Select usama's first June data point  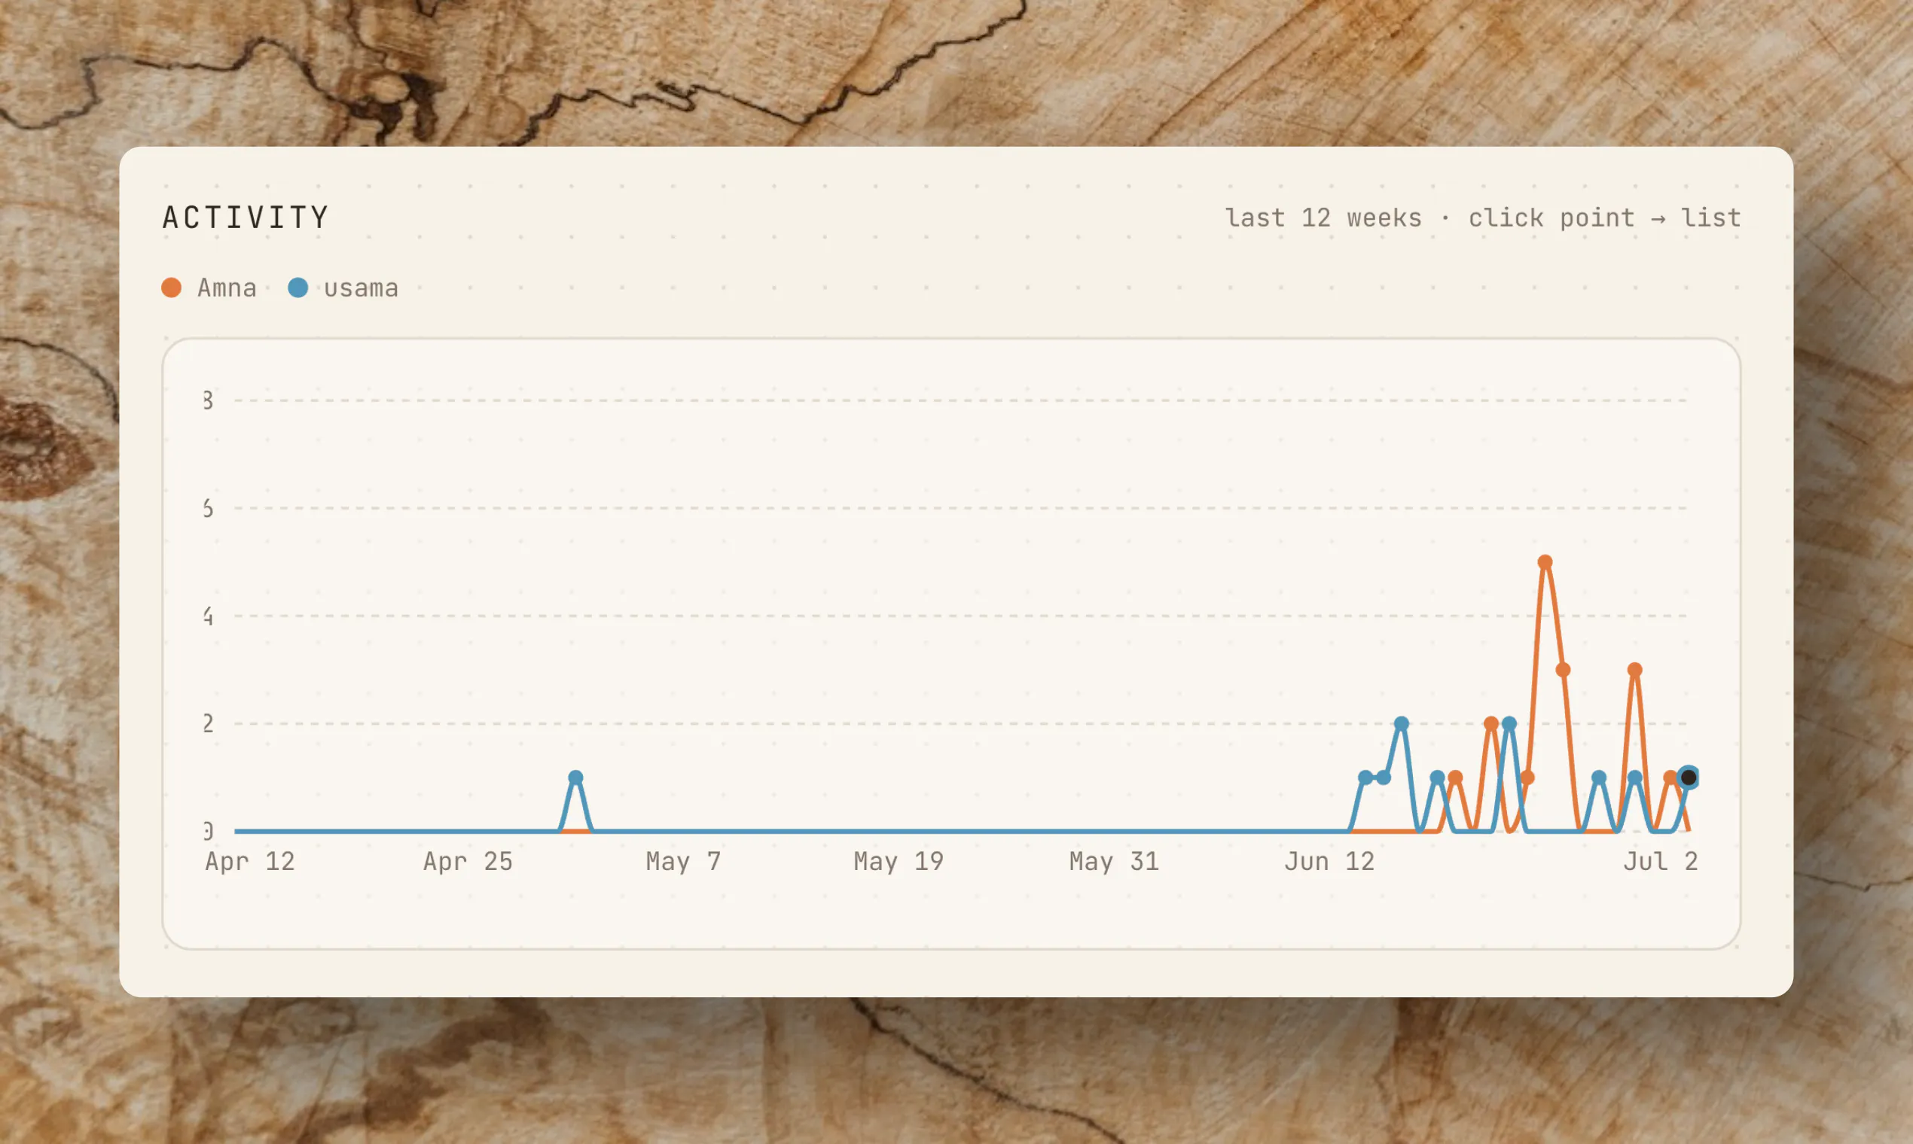click(1365, 777)
